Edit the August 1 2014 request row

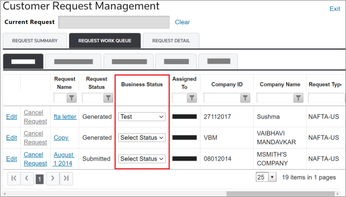[x=11, y=159]
